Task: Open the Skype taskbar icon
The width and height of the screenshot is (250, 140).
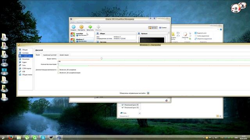Action: pos(43,138)
